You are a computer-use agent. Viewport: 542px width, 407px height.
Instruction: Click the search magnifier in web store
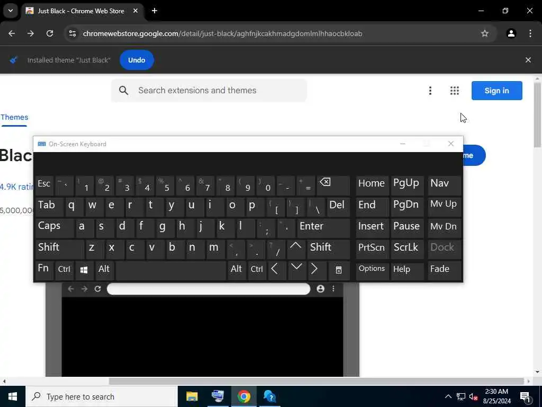pyautogui.click(x=123, y=91)
